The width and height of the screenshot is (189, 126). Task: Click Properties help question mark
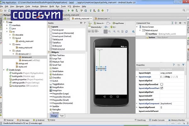174,65
